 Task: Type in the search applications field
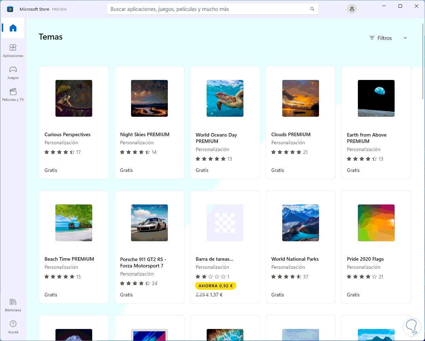point(208,9)
